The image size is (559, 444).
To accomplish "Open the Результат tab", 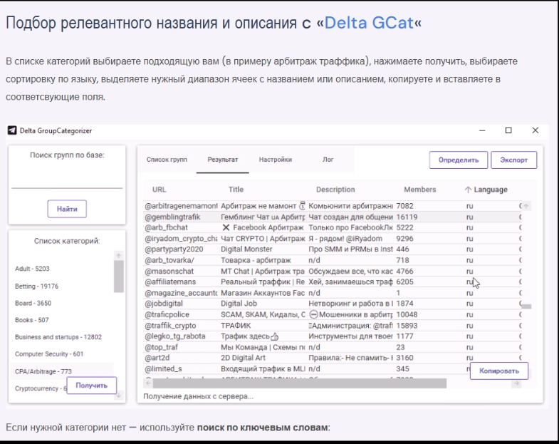I will pos(222,160).
